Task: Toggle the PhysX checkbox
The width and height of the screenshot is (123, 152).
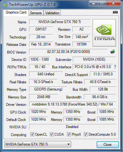Action: [69, 134]
